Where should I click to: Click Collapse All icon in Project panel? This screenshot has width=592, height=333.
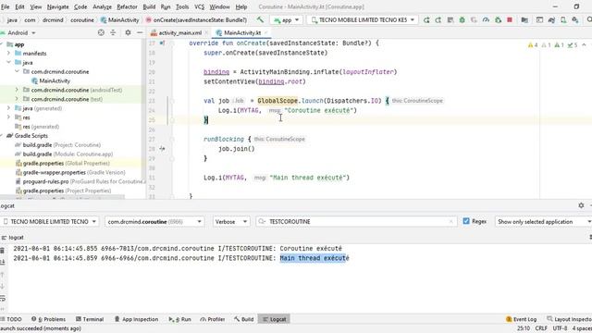tap(113, 33)
